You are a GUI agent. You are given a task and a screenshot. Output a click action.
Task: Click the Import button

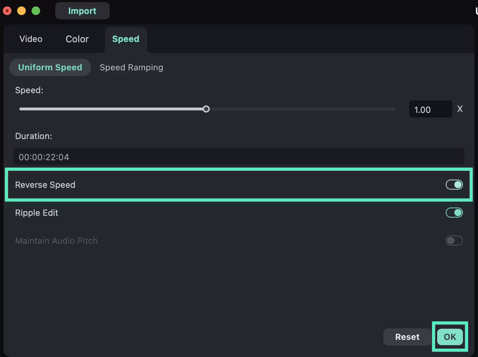pos(82,11)
